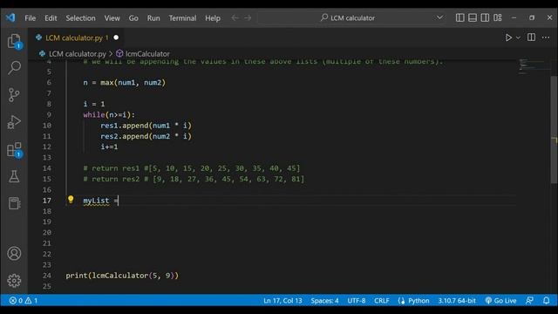Select interpreter 3.10.7 64-bit
558x314 pixels.
click(x=457, y=300)
